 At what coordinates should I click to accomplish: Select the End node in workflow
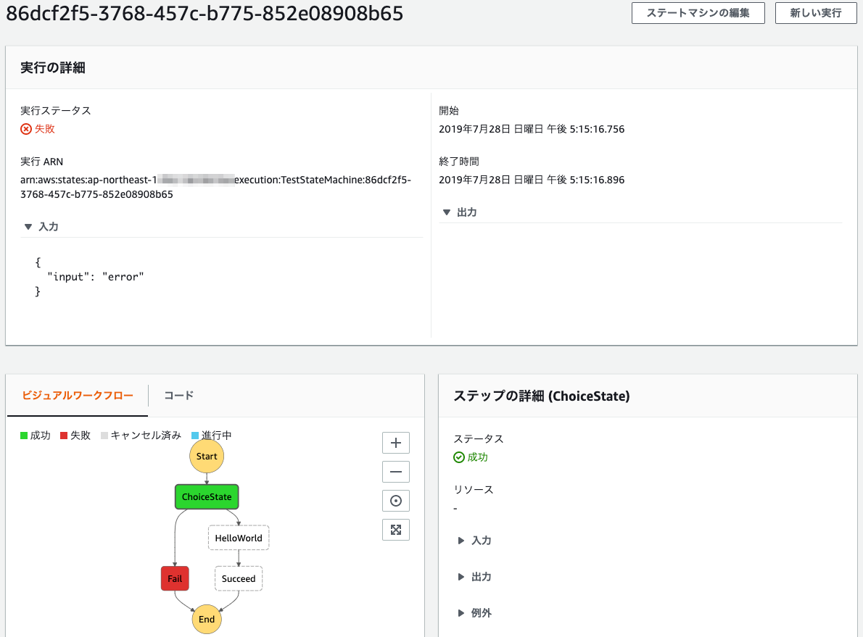coord(207,620)
